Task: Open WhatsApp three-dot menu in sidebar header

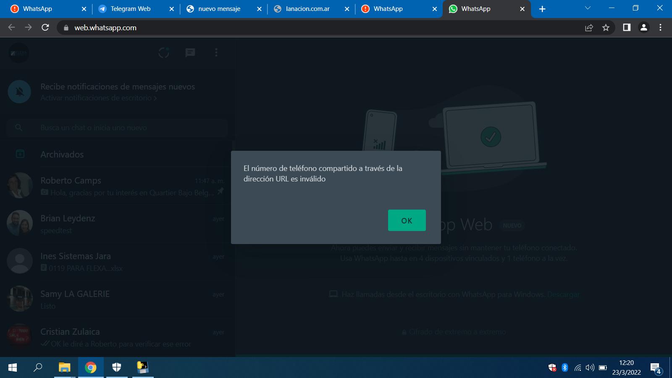Action: tap(216, 52)
